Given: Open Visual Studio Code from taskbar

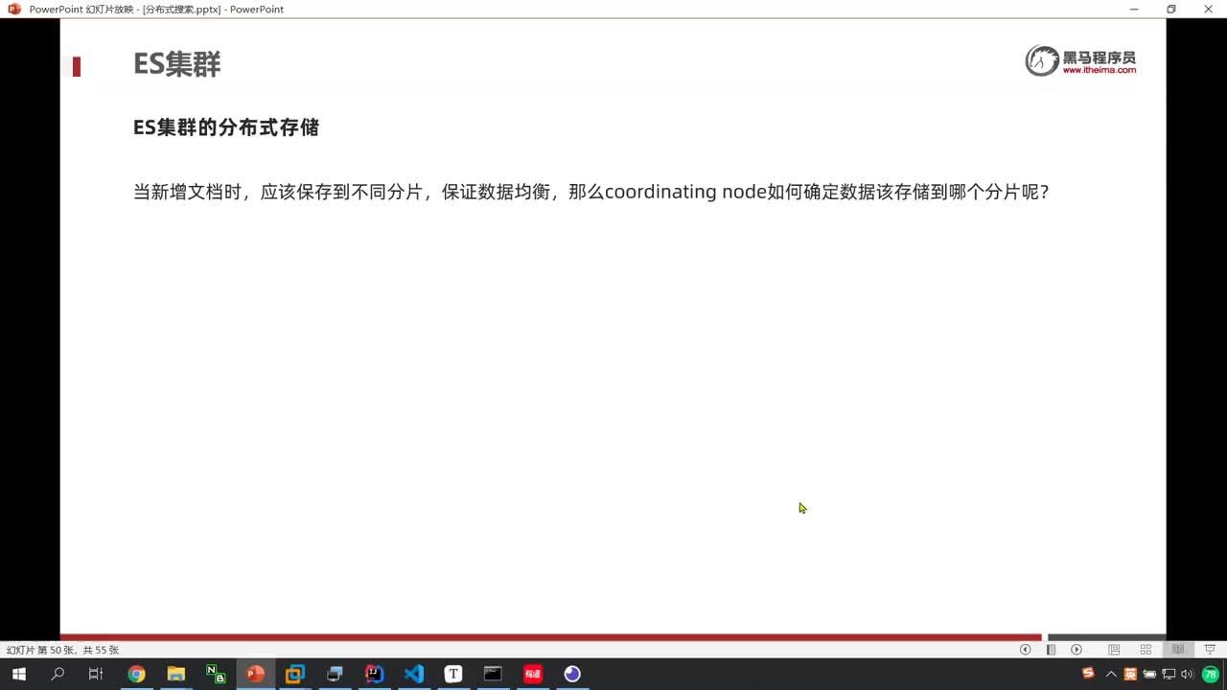Looking at the screenshot, I should [414, 674].
